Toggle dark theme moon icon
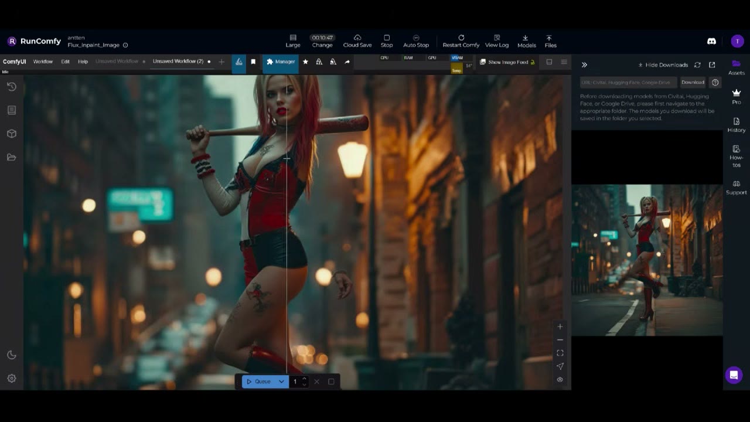The width and height of the screenshot is (750, 422). click(x=11, y=355)
